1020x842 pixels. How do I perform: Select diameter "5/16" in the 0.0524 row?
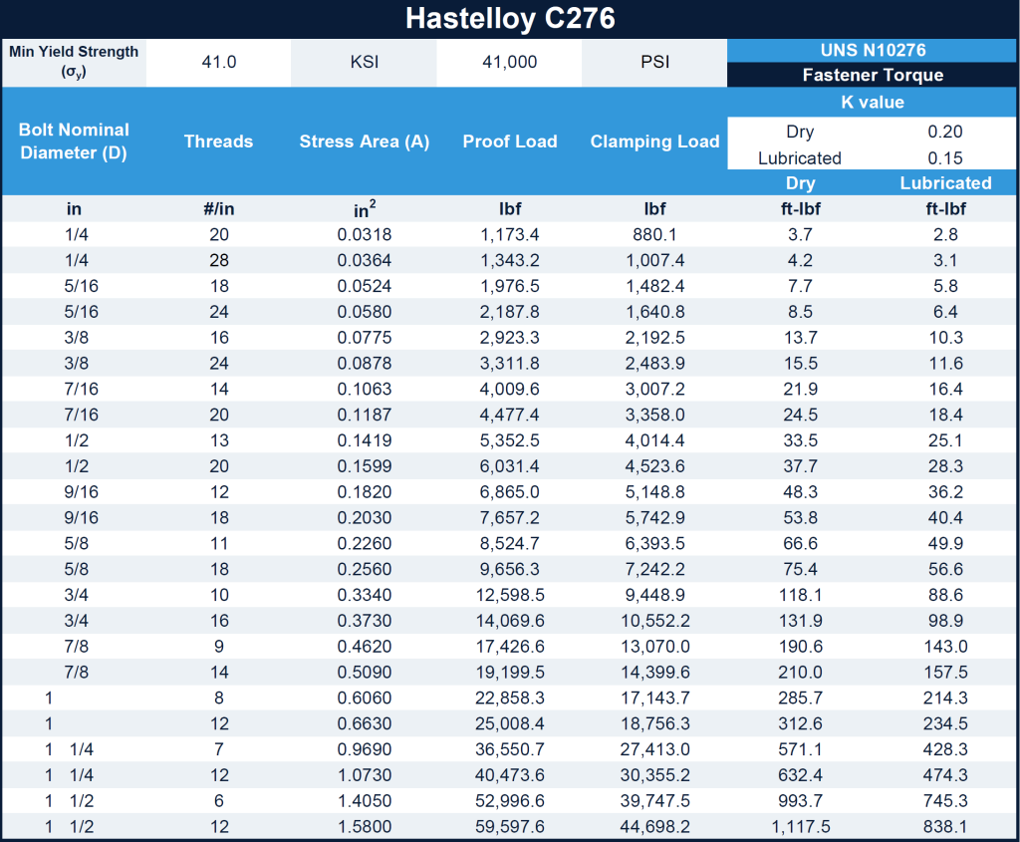tap(82, 286)
